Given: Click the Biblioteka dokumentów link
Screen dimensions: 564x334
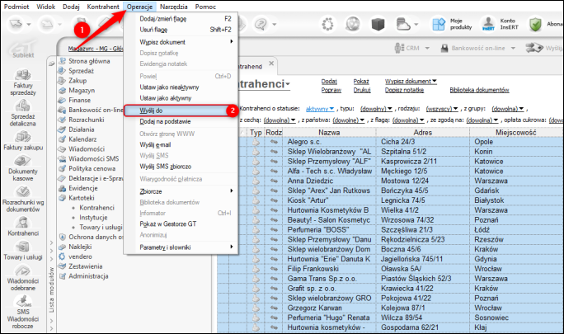Looking at the screenshot, I should pos(479,90).
